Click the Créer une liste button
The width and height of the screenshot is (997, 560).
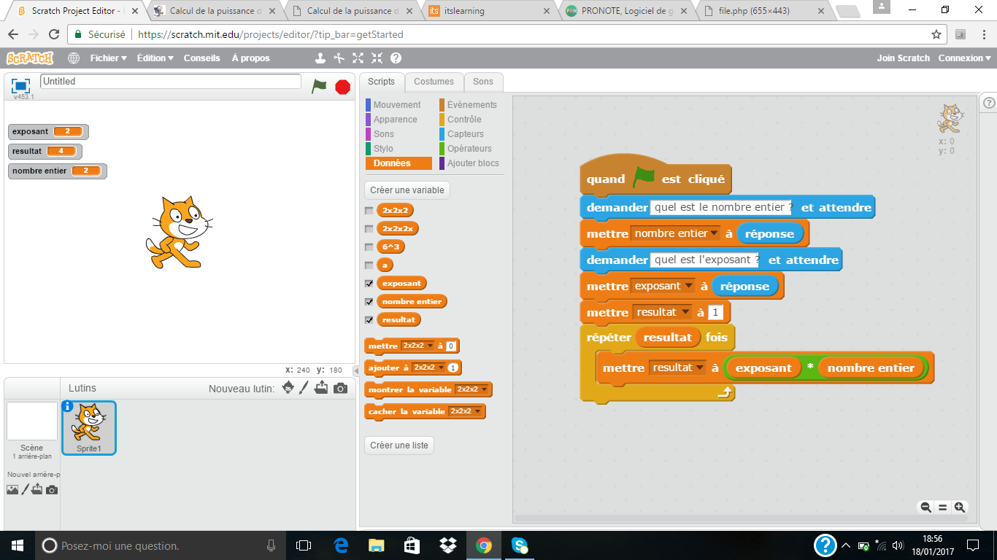(399, 445)
